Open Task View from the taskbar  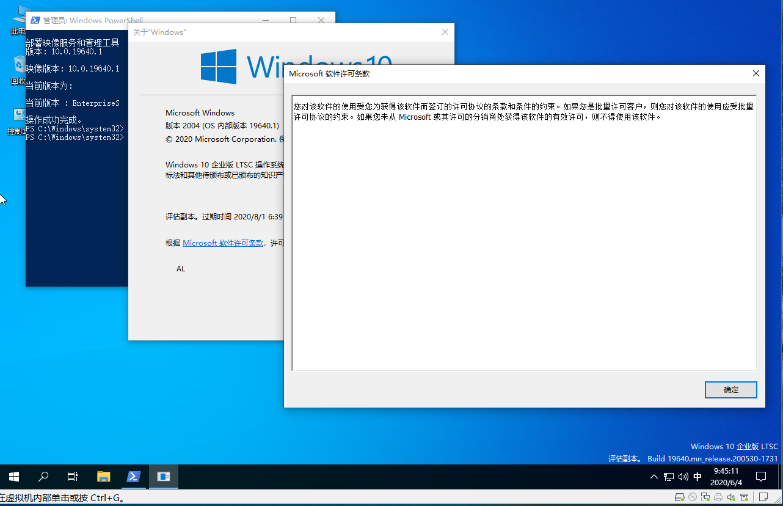73,477
